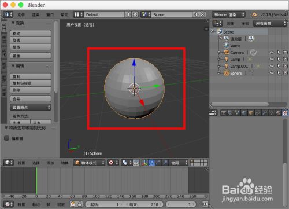The image size is (289, 209).
Task: Open the 标记 marker menu in timeline
Action: (x=36, y=204)
